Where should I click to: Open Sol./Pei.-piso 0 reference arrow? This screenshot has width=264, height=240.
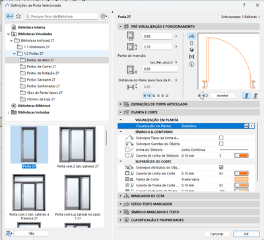(x=176, y=62)
